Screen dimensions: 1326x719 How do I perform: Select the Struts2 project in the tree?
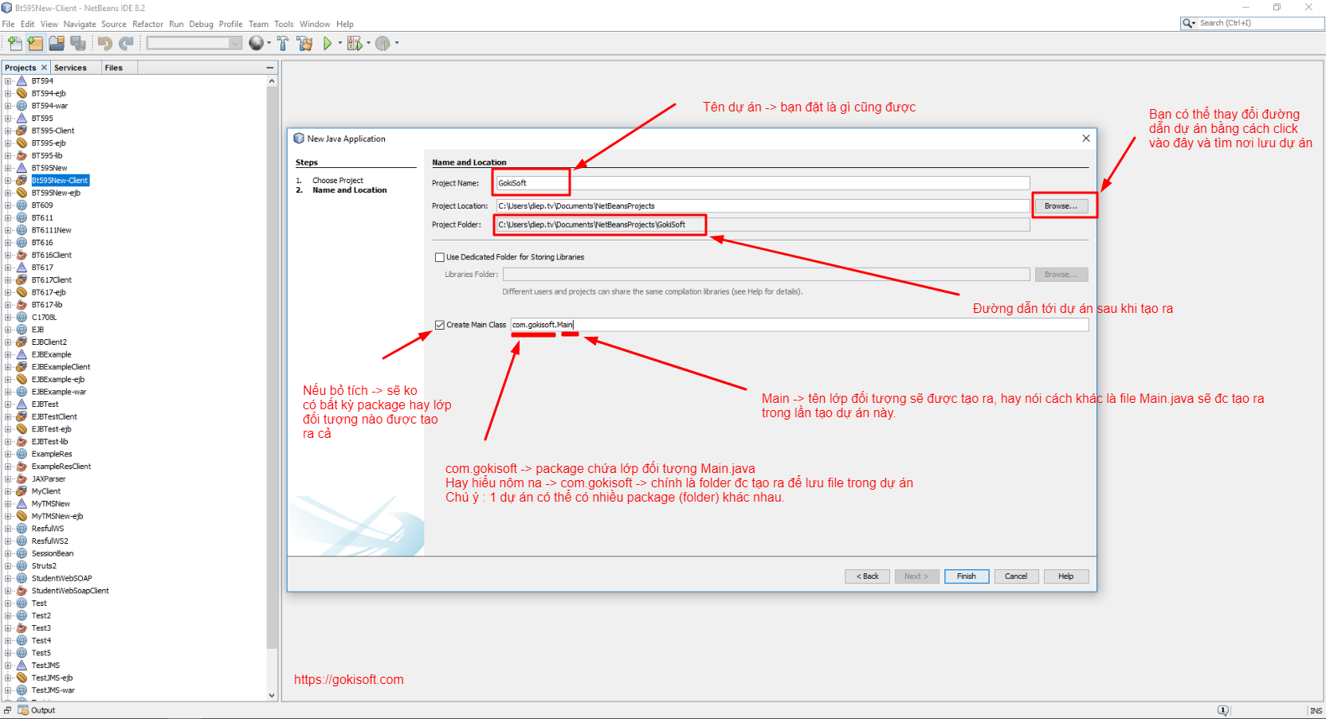pyautogui.click(x=44, y=566)
